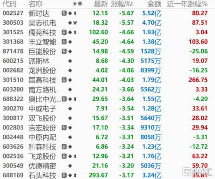Click the R badge on the 科森科技 row
Viewport: 215px width, 179px height.
coord(64,147)
